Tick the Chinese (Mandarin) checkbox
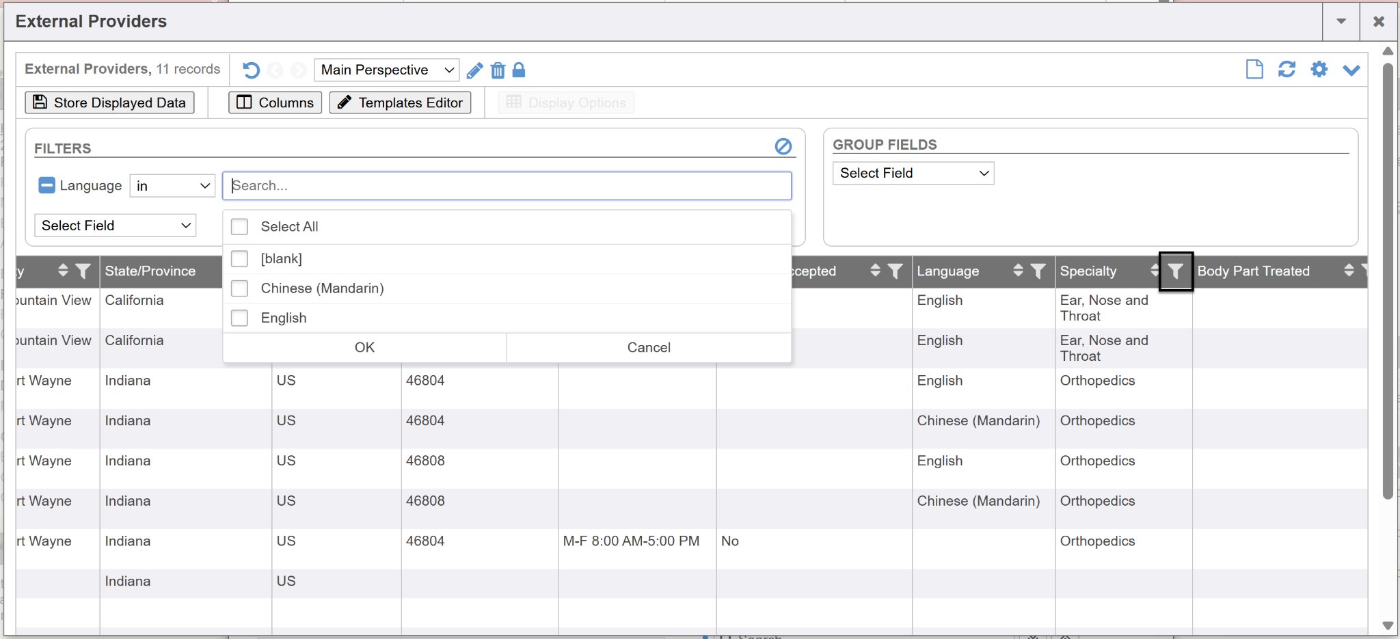Screen dimensions: 1400x639 point(239,288)
